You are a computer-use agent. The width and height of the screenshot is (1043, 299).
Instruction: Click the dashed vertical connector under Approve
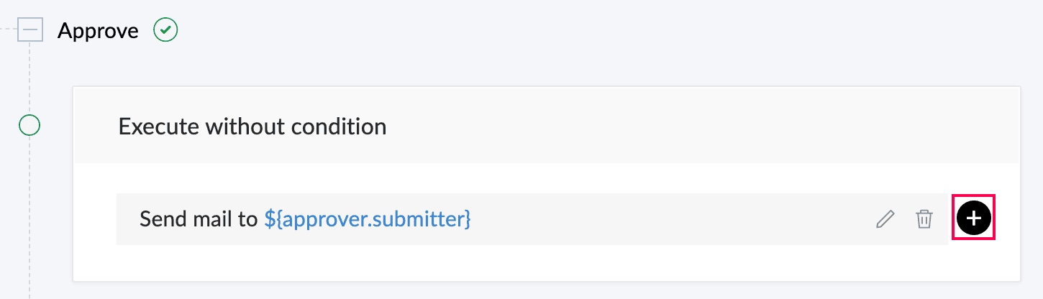30,78
